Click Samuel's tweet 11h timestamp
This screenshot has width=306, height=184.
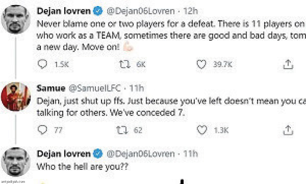(x=137, y=88)
